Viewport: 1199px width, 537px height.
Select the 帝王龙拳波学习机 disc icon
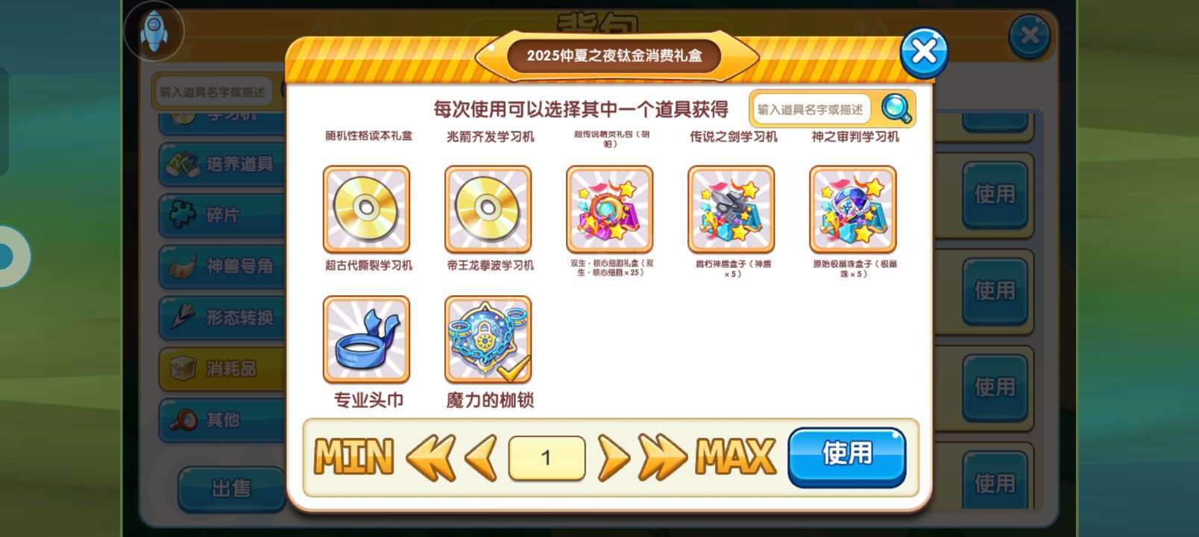click(488, 210)
